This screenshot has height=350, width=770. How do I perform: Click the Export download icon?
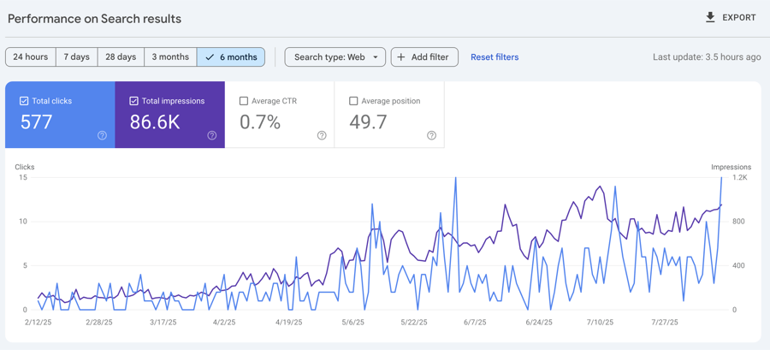coord(710,17)
